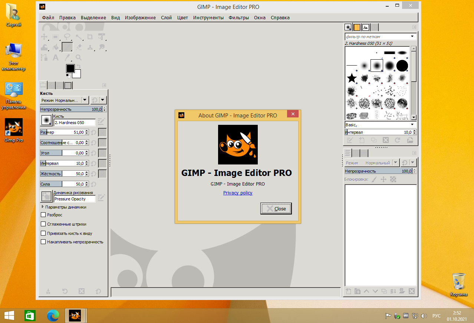Viewport: 474px width, 323px height.
Task: Enable the Разброс checkbox
Action: pyautogui.click(x=43, y=215)
